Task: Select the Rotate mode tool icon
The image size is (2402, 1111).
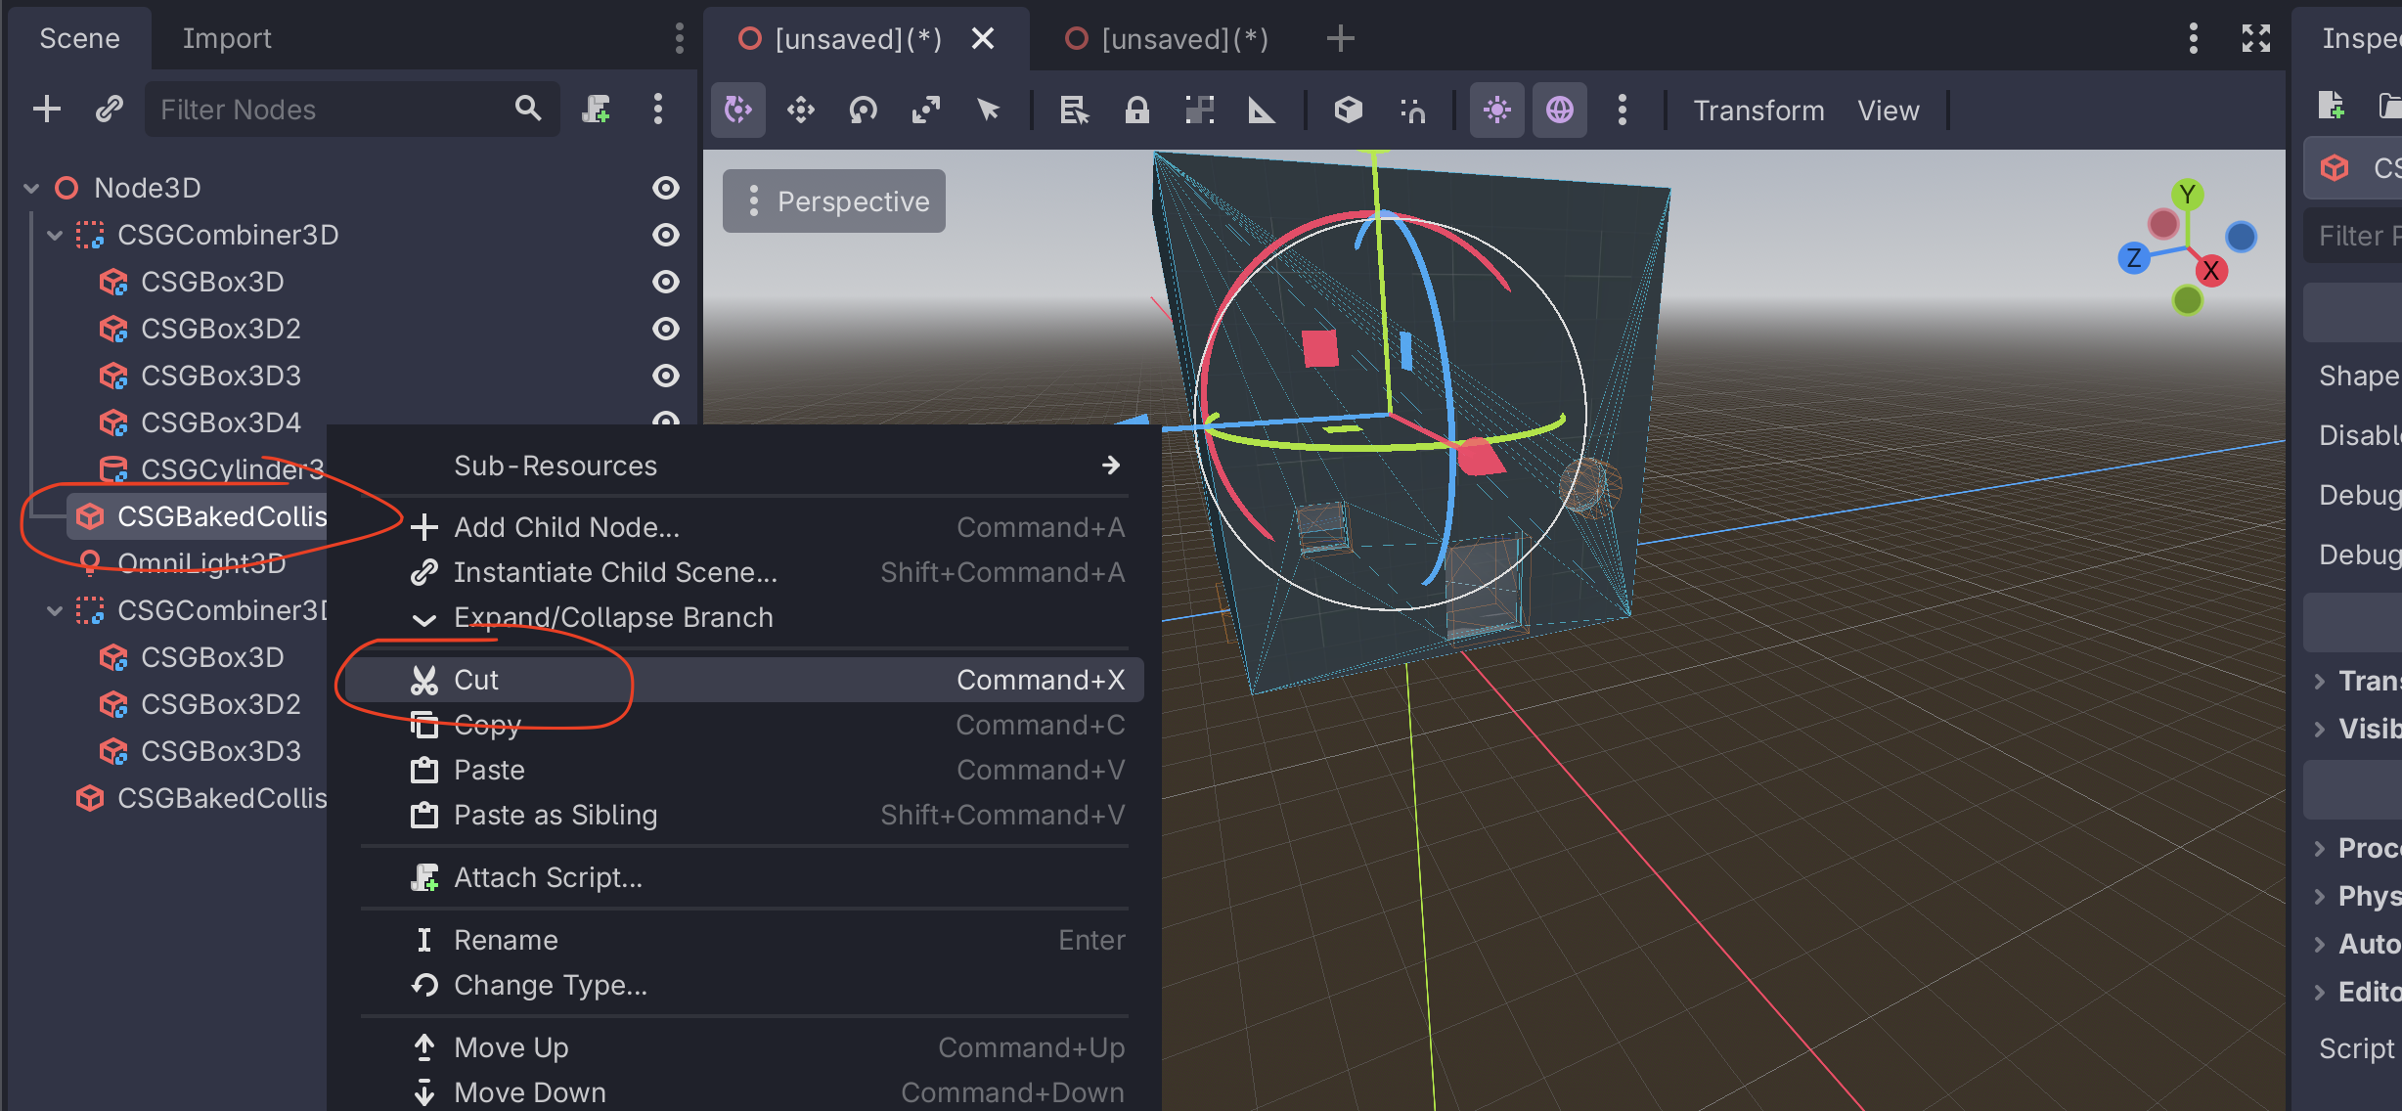Action: [863, 110]
